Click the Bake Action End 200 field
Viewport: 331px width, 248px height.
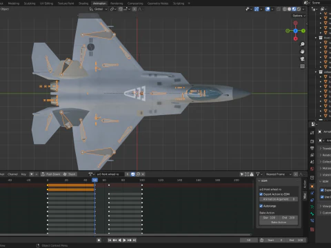click(288, 218)
